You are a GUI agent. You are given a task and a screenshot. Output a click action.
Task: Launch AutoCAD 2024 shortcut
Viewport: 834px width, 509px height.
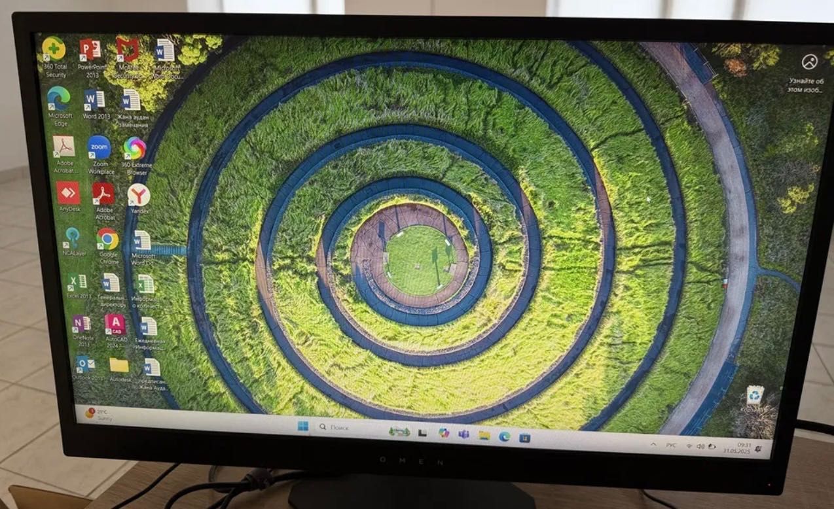point(115,330)
